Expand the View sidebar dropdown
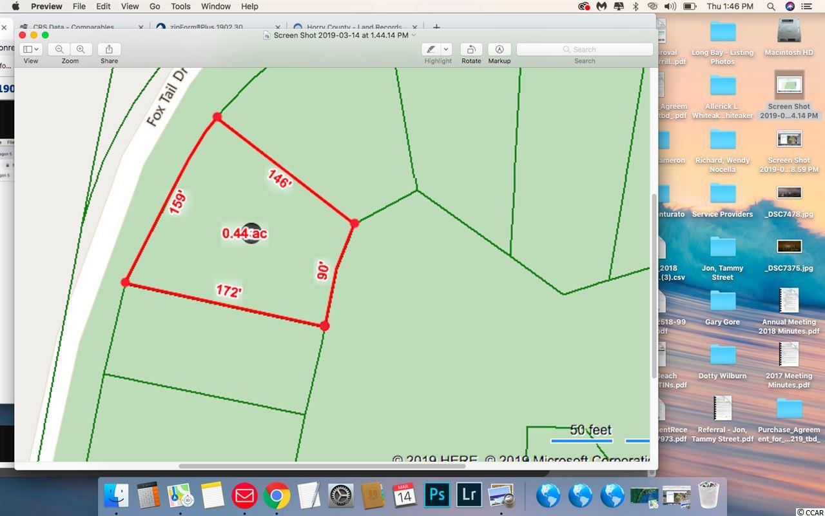Screen dimensions: 825x516 pos(30,49)
